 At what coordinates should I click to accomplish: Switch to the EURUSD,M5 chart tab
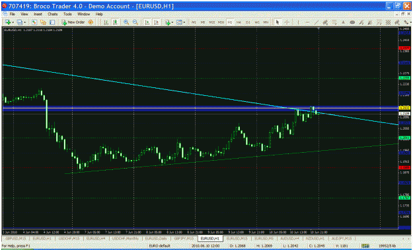(x=264, y=238)
